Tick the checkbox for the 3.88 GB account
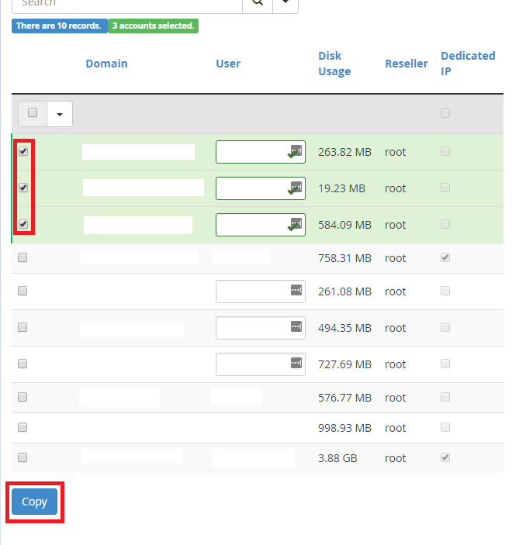This screenshot has height=545, width=519. [22, 457]
